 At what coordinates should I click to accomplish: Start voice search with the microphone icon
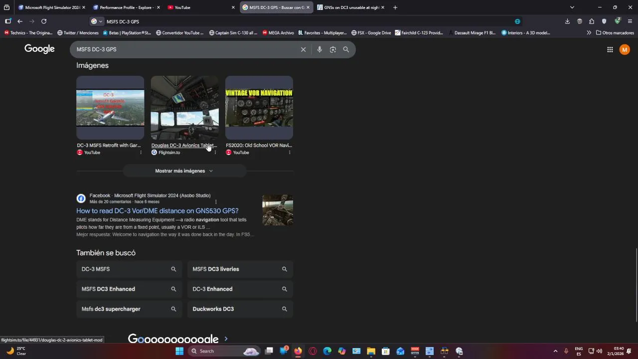319,49
